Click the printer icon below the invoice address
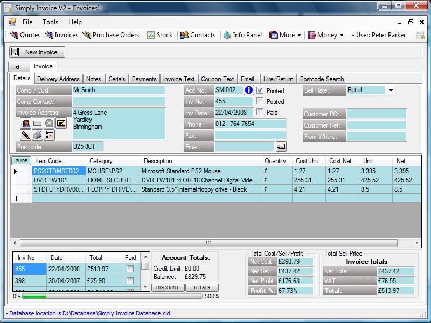Image resolution: width=431 pixels, height=323 pixels. pos(37,135)
